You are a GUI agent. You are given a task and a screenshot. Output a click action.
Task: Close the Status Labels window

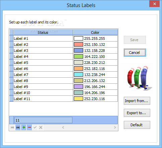pos(154,4)
